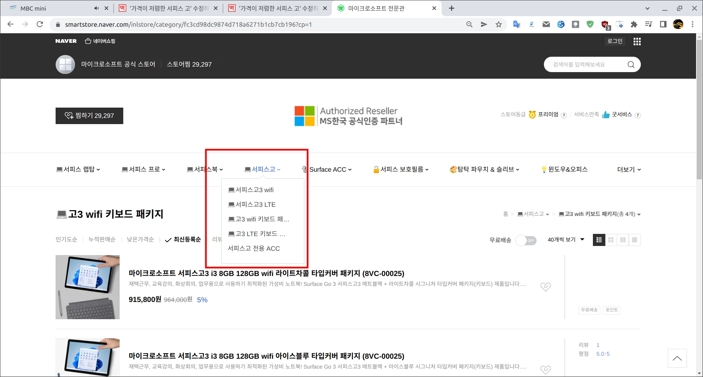
Task: Open the Chrome profile avatar
Action: coord(678,25)
